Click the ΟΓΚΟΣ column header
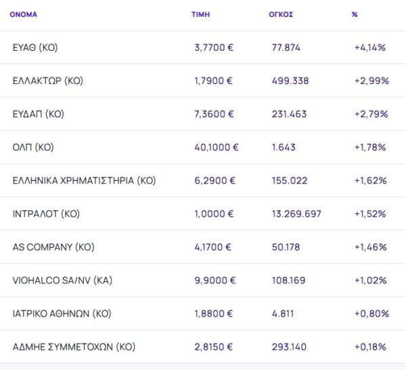The height and width of the screenshot is (370, 406). (281, 14)
